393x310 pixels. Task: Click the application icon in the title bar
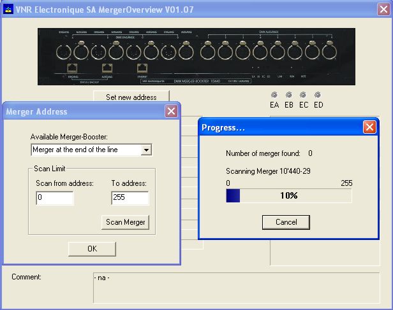(9, 10)
